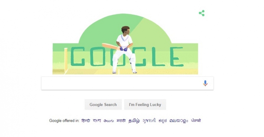Switch Google to Gujarati (ગુજરાતી)
264x137 pixels.
click(149, 121)
